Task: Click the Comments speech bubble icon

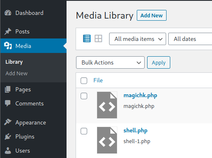Action: coord(8,103)
